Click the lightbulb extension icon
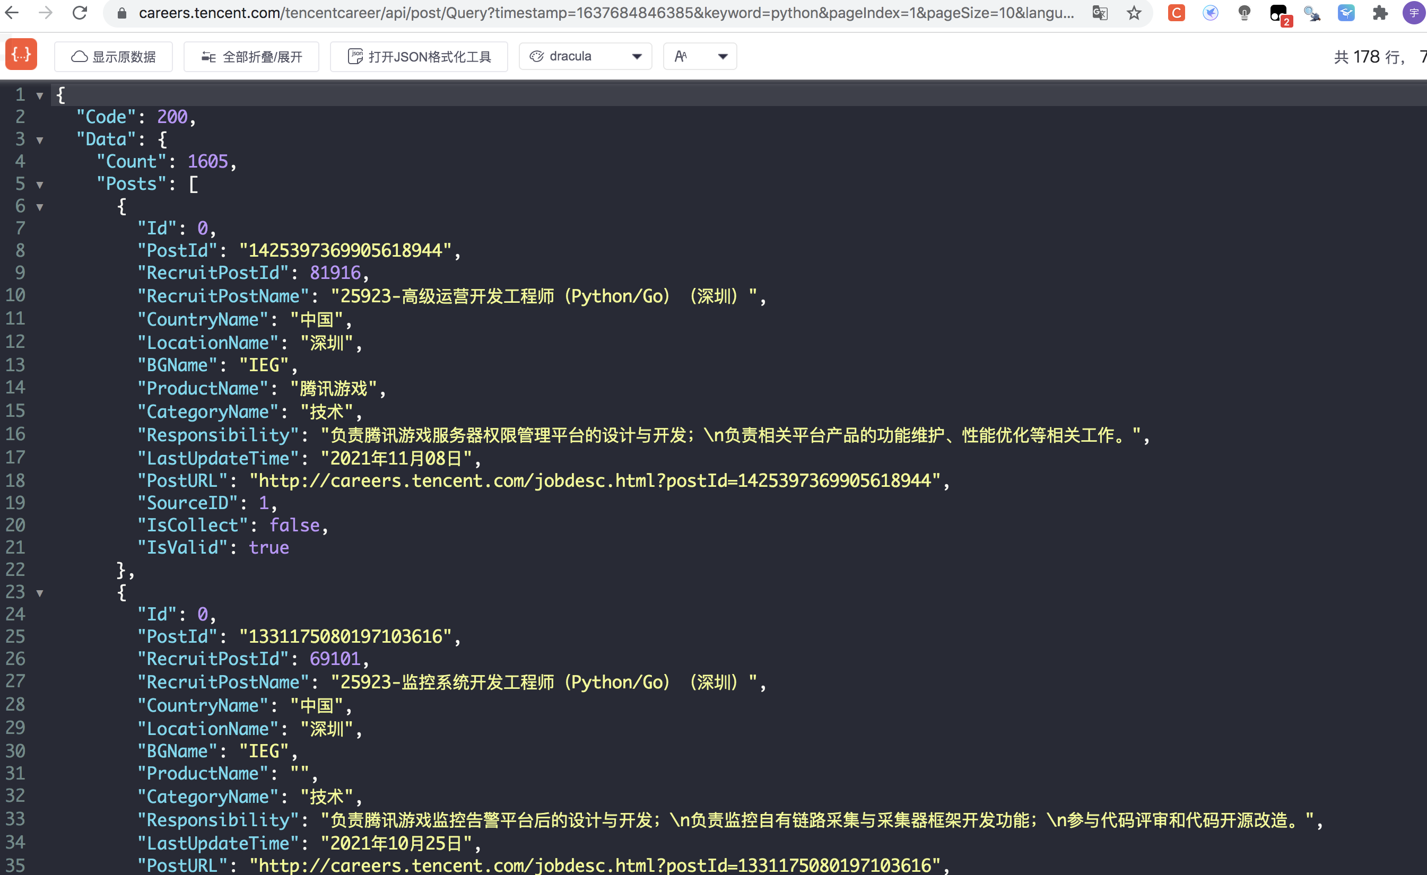Screen dimensions: 1427x875 point(1244,13)
